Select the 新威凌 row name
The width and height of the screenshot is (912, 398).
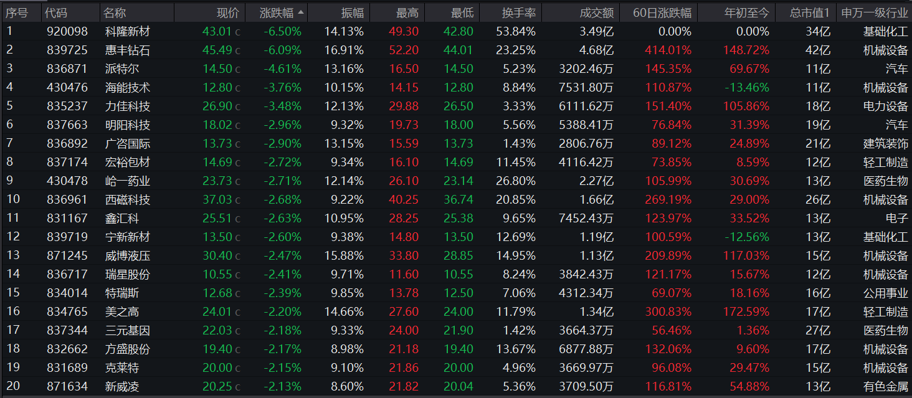tap(122, 387)
